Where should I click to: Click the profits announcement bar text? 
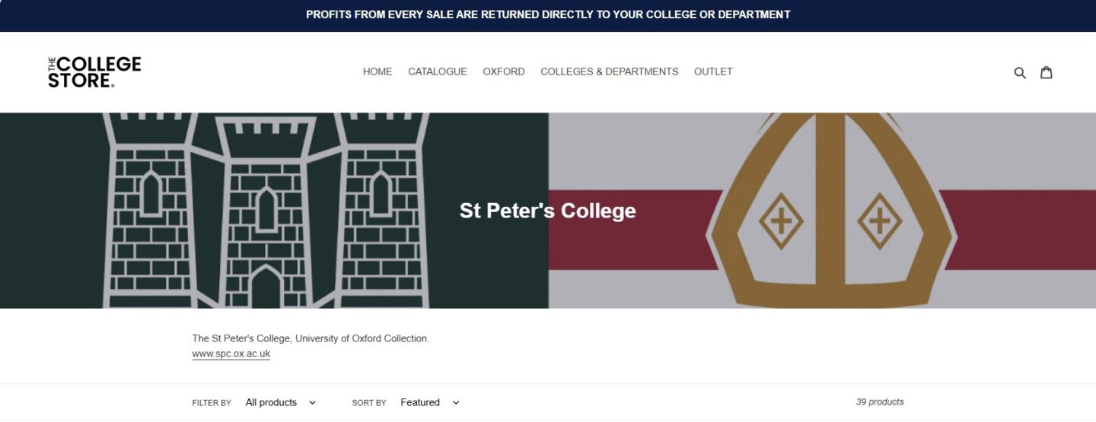tap(548, 14)
